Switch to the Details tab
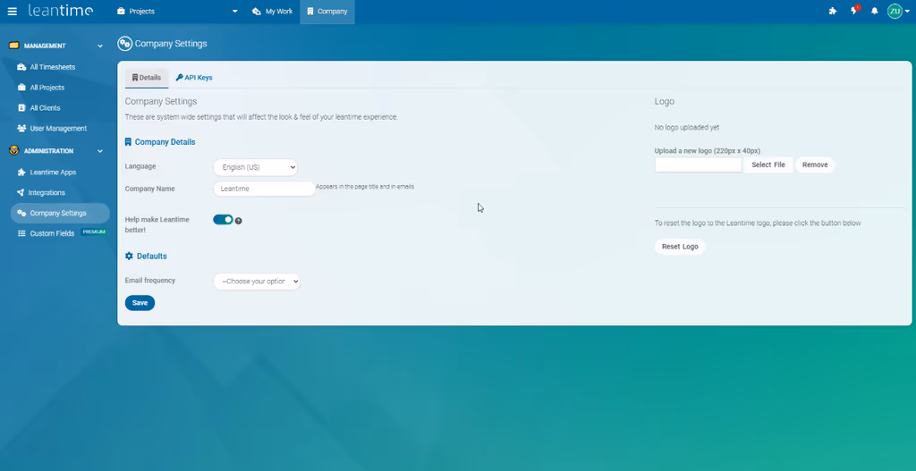This screenshot has height=471, width=916. [x=147, y=78]
